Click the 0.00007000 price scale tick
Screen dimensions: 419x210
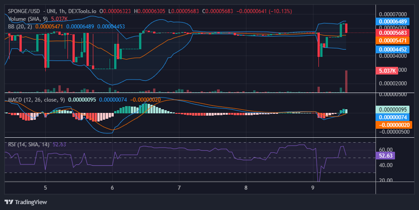coord(393,14)
